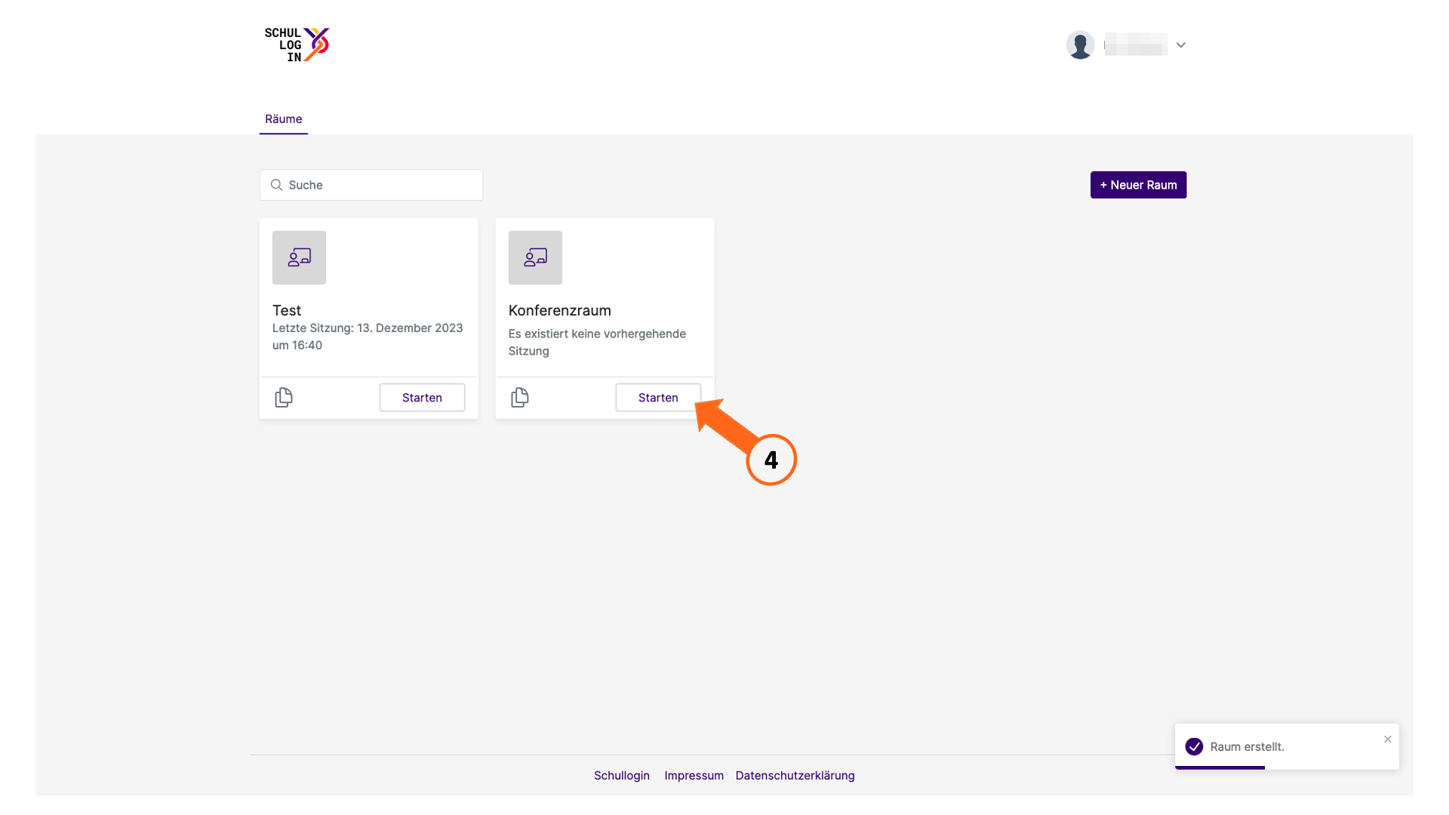Screen dimensions: 1449x815
Task: Open the Konferenzraum room title
Action: [x=560, y=310]
